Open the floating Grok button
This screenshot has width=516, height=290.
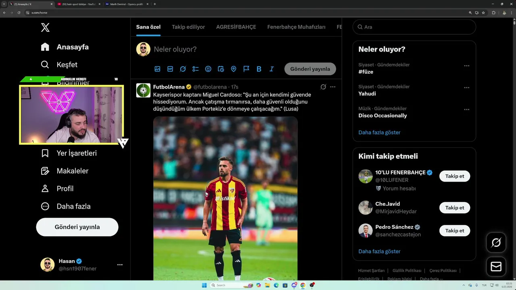(x=496, y=242)
